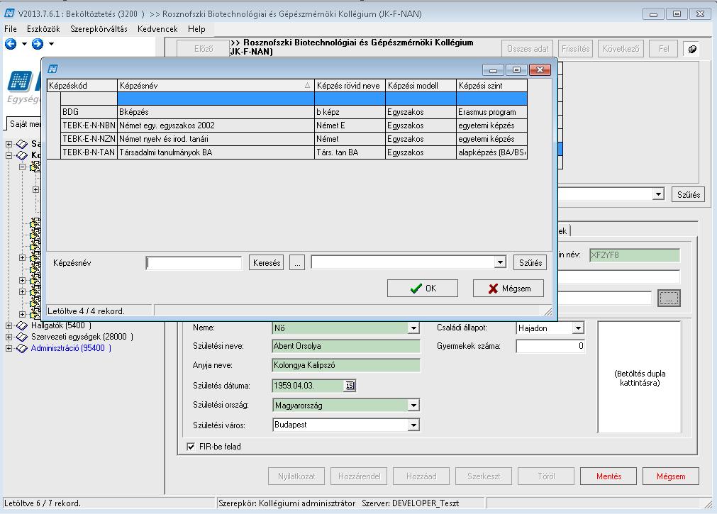Maximize the training selection dialog
The width and height of the screenshot is (717, 514).
coord(516,70)
